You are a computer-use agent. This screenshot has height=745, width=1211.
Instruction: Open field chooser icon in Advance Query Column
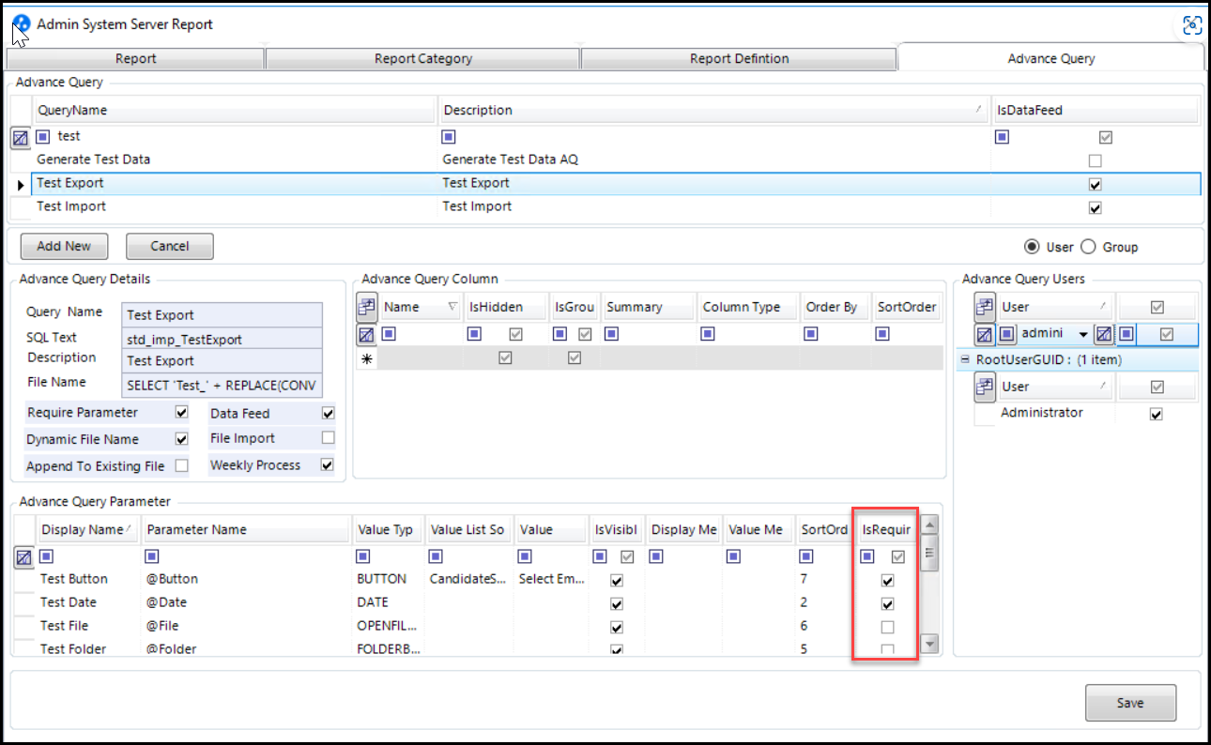click(366, 307)
